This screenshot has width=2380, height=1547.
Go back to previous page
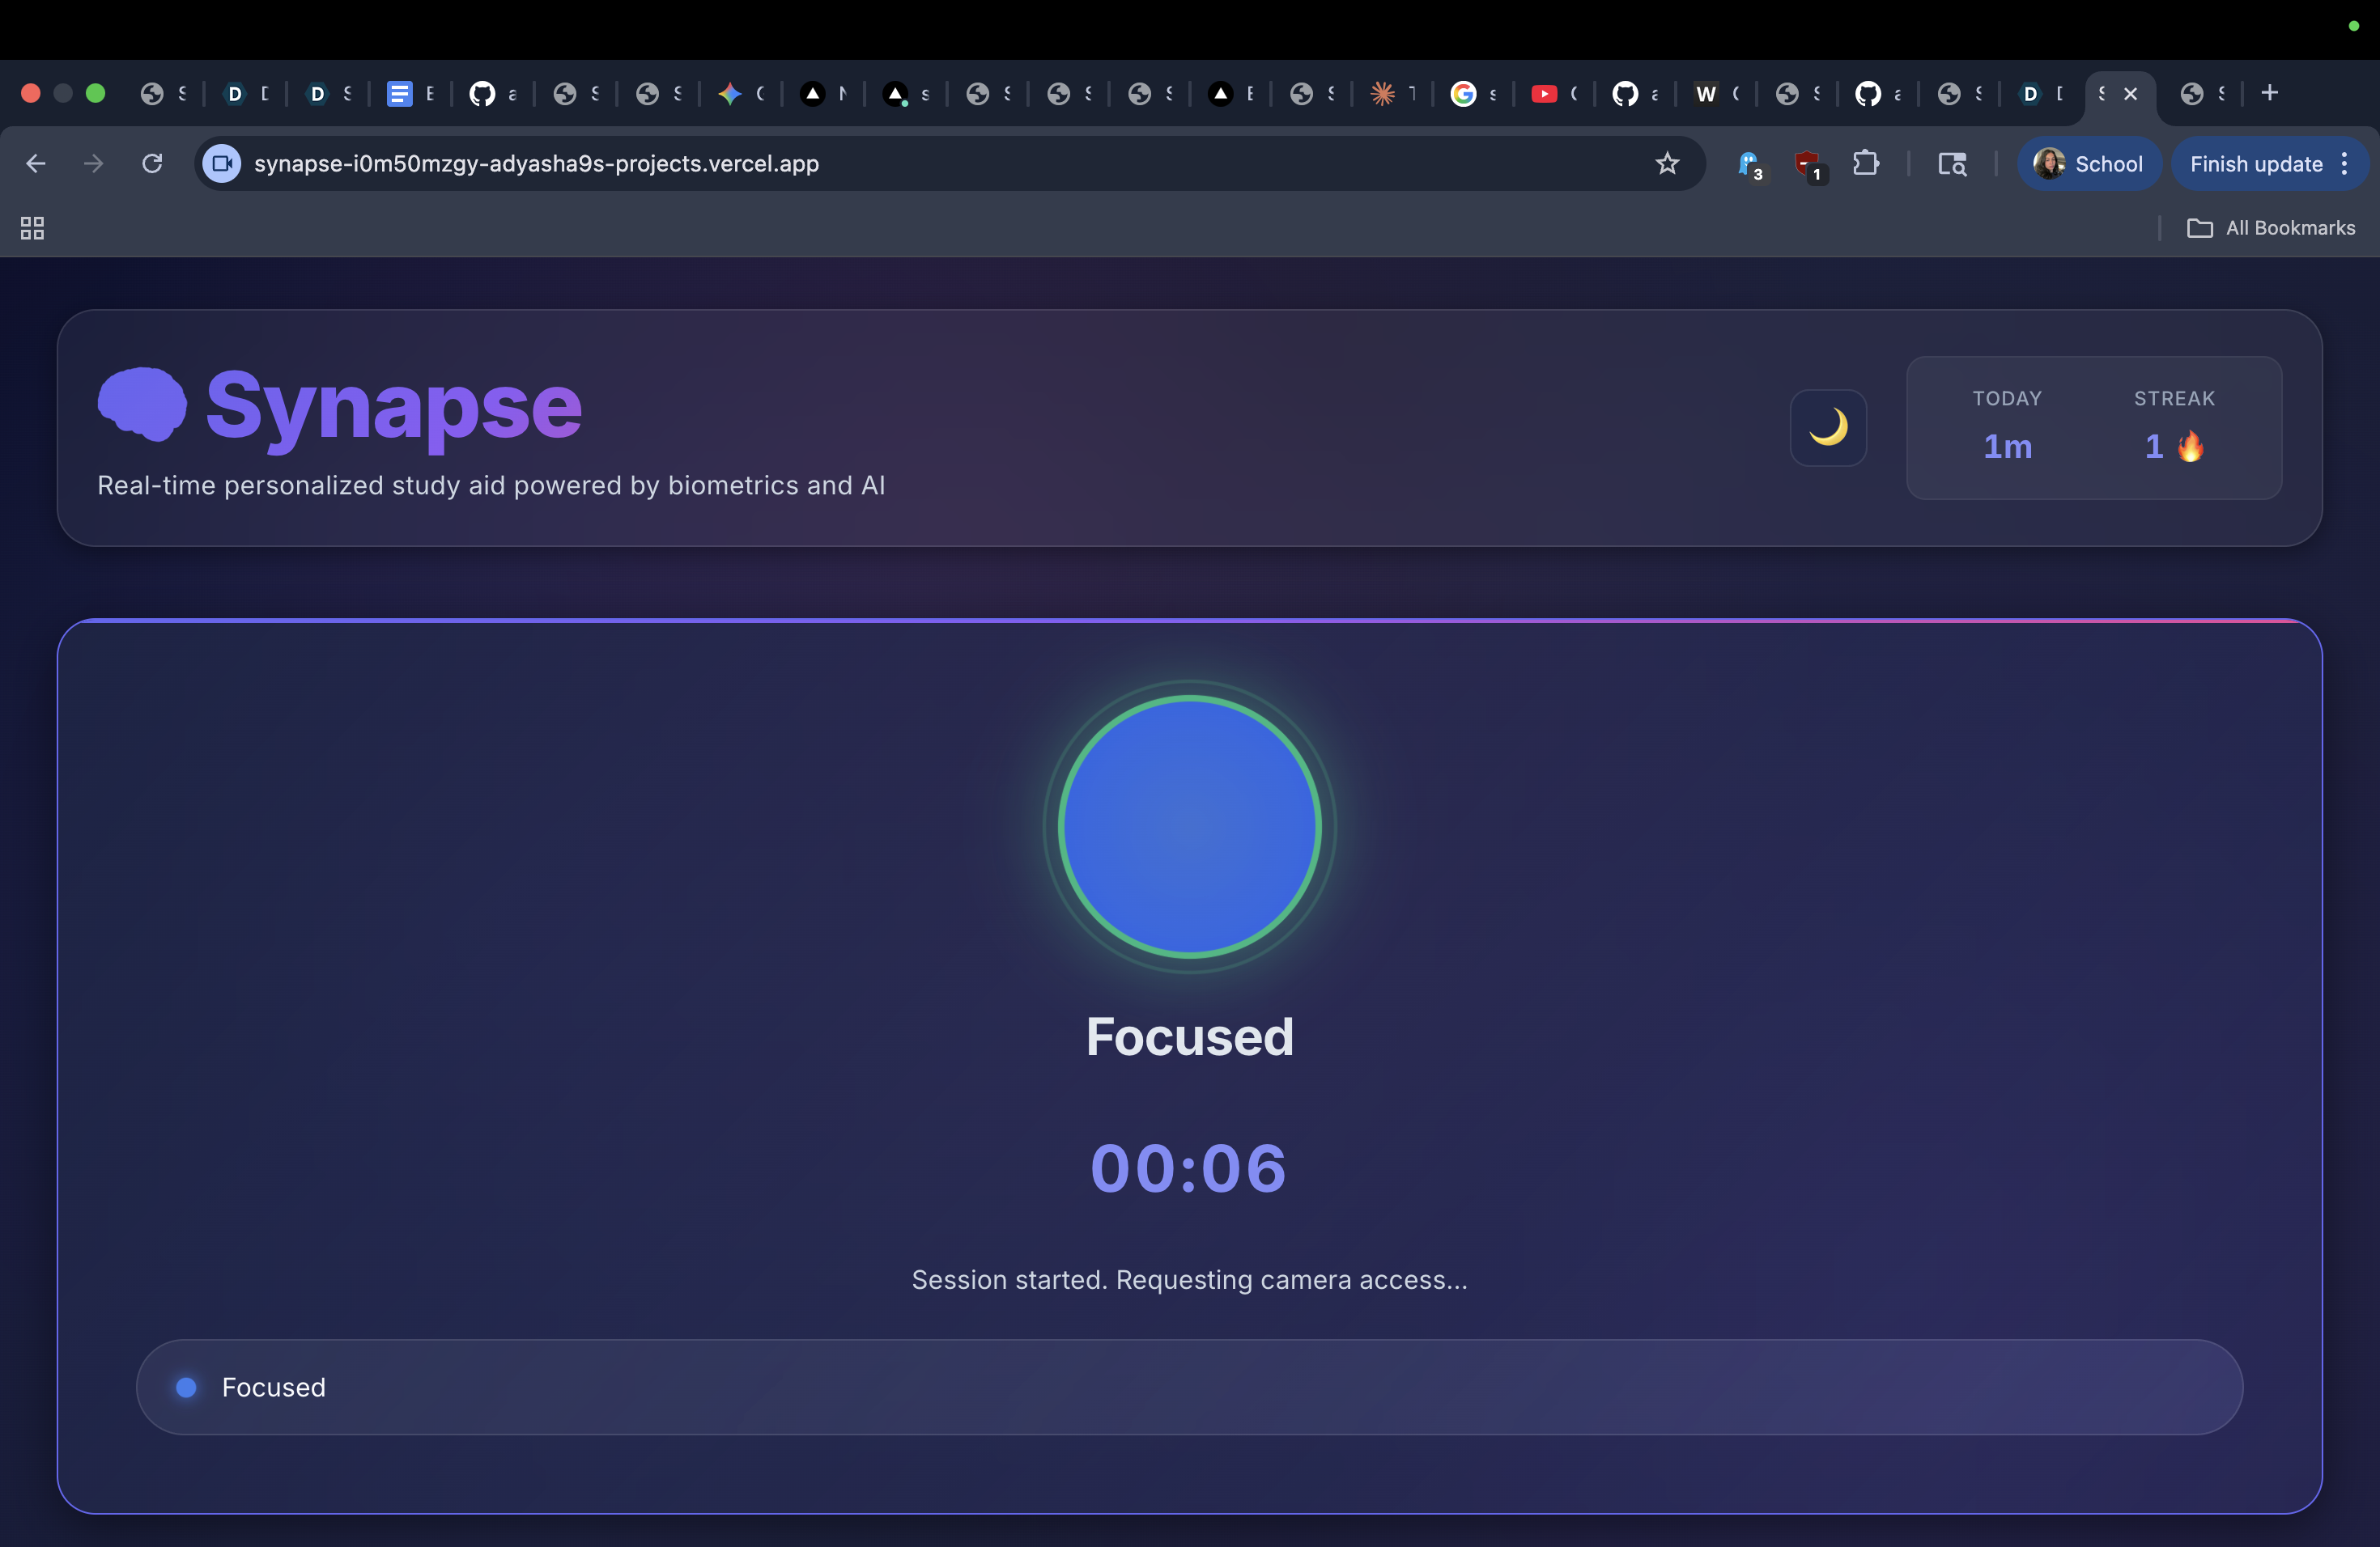pyautogui.click(x=36, y=163)
